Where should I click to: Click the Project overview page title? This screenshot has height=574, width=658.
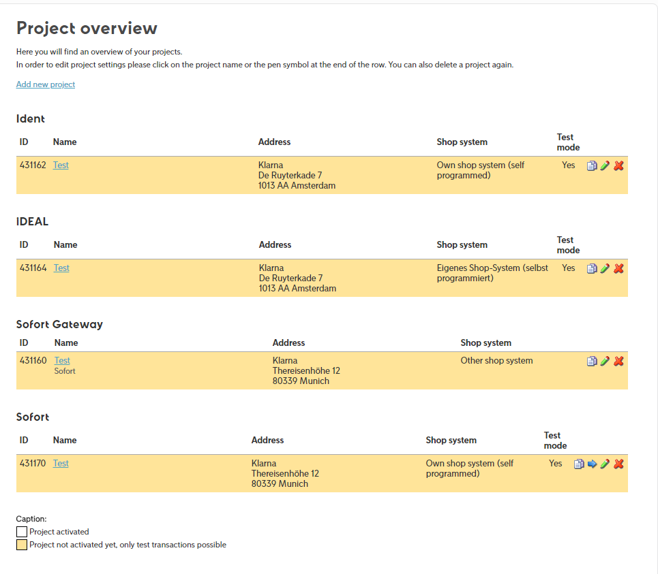[87, 28]
